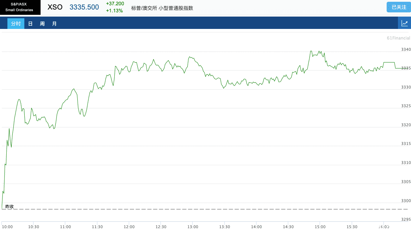This screenshot has width=411, height=231.
Task: Click the 11:00 time axis label
Action: [x=65, y=227]
